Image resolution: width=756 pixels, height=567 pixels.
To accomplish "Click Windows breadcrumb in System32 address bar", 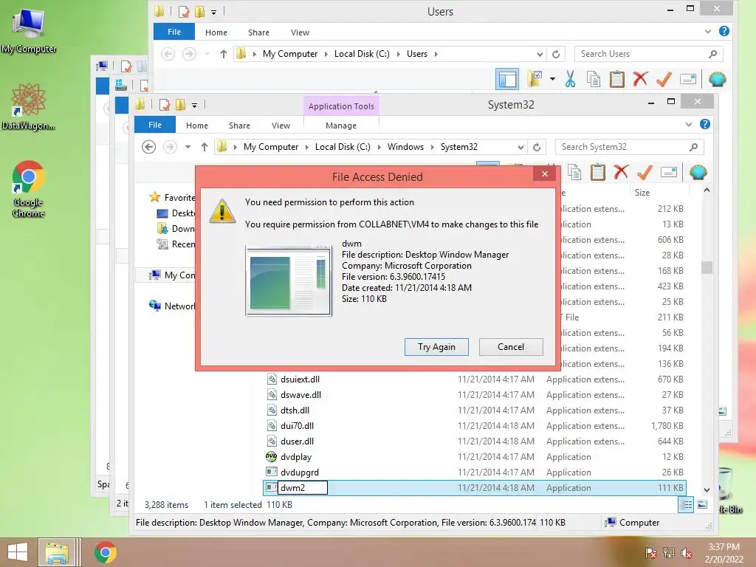I will coord(405,147).
